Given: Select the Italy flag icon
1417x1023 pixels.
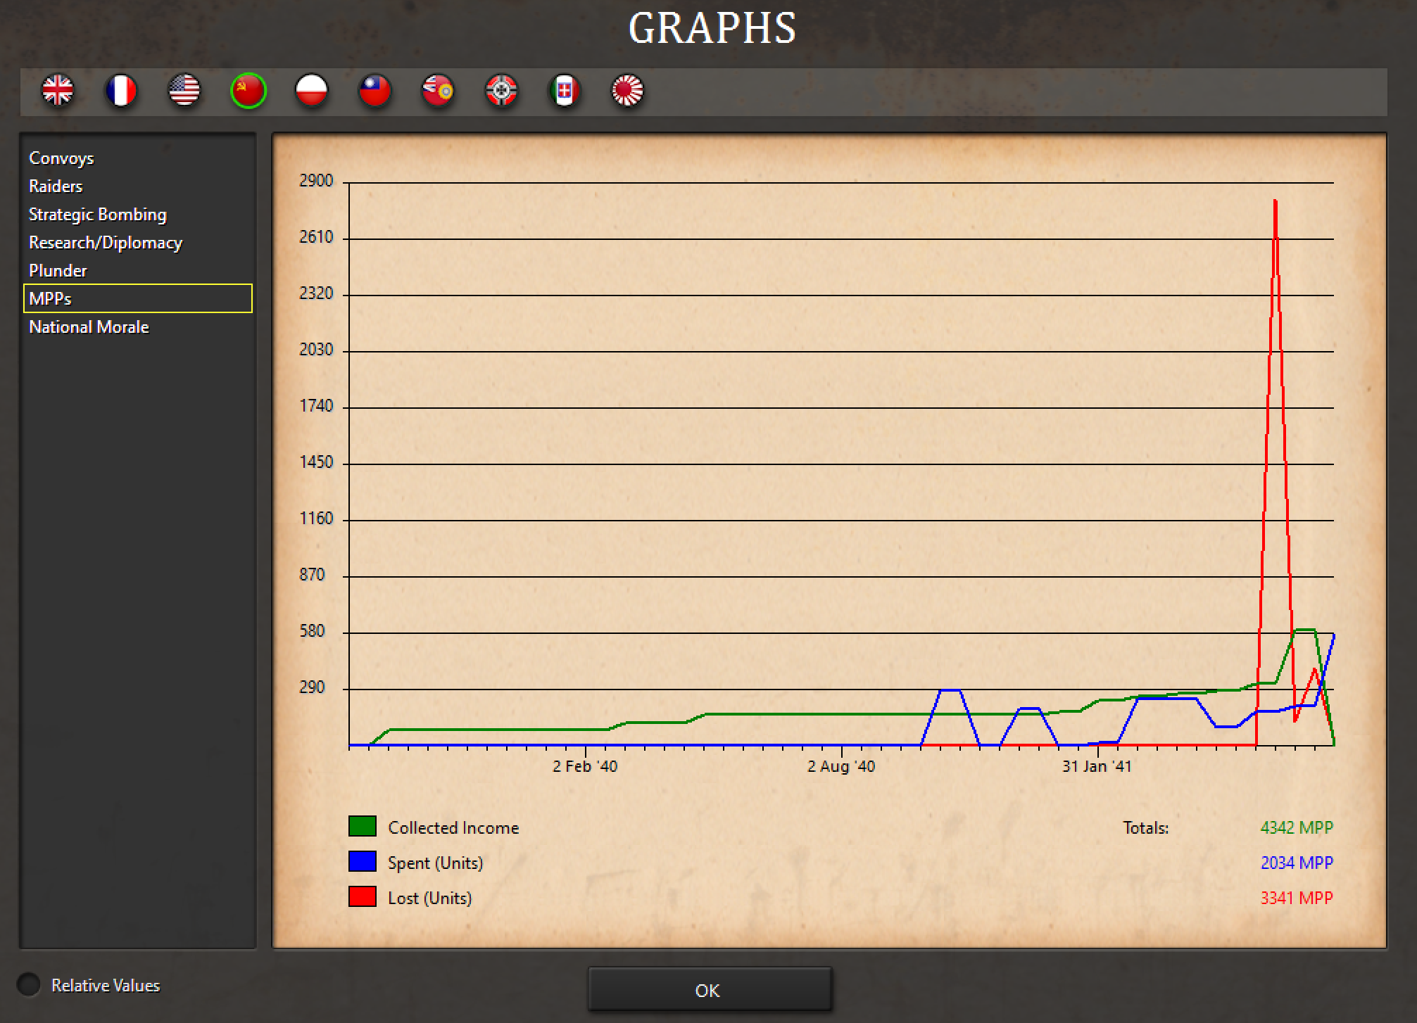Looking at the screenshot, I should [x=565, y=91].
